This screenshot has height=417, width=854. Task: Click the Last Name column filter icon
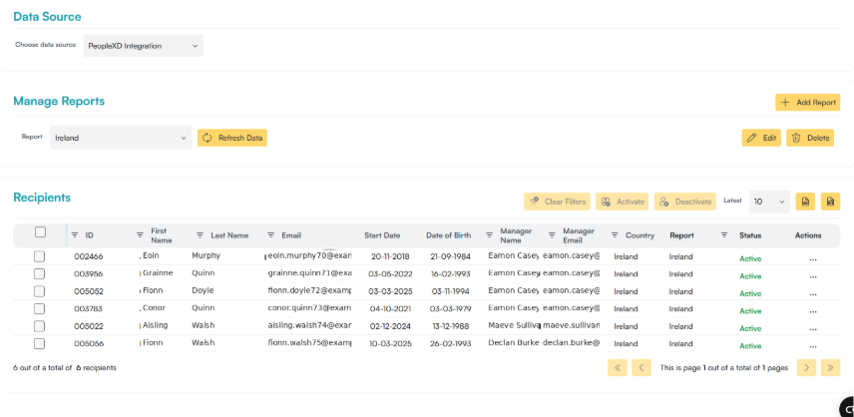point(200,235)
